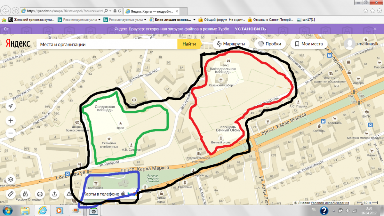Image resolution: width=384 pixels, height=216 pixels.
Task: Open Отзывы о Санкт-Петерб… bookmark
Action: coord(271,20)
